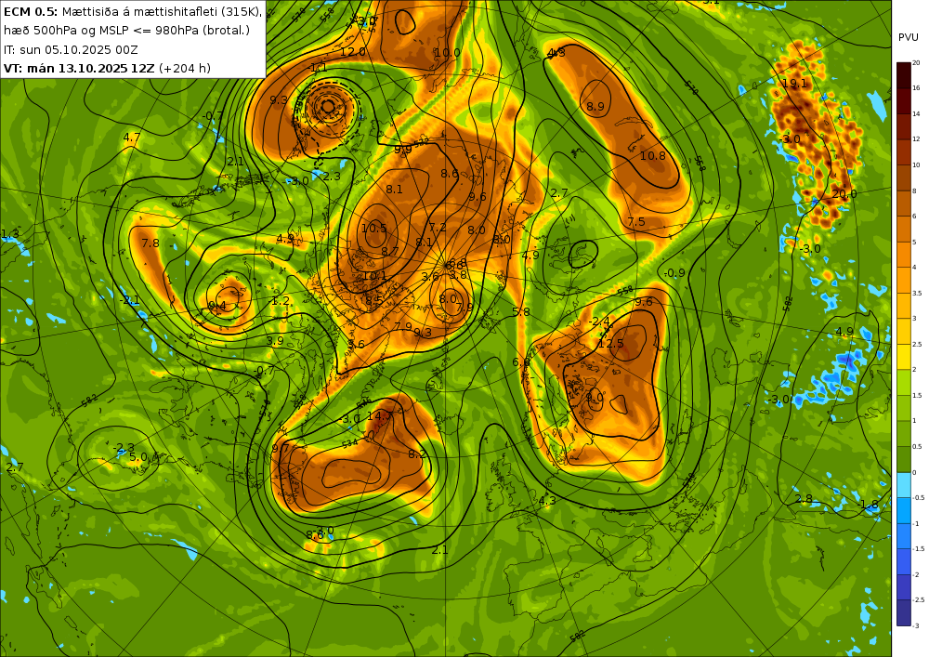Click the map value '9.9'
Viewport: 929px width, 657px height.
pyautogui.click(x=403, y=150)
